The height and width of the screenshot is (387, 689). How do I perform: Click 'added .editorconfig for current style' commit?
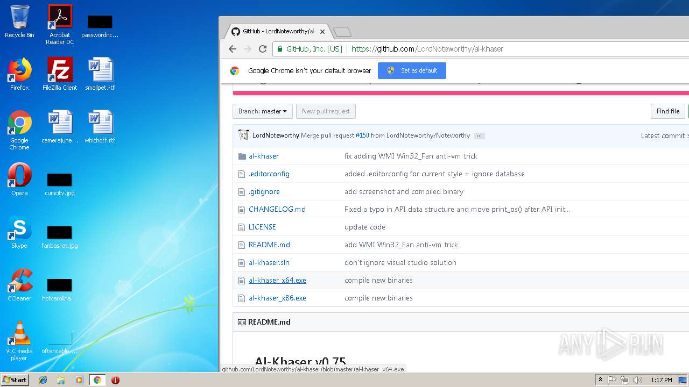(434, 174)
